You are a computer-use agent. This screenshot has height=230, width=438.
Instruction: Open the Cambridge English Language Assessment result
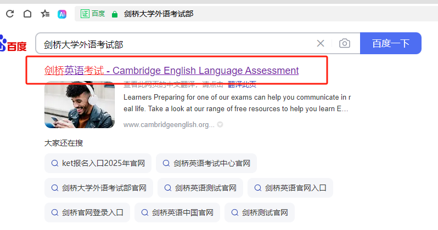171,71
